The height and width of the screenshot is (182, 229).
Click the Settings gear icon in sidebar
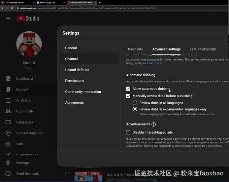point(8,163)
